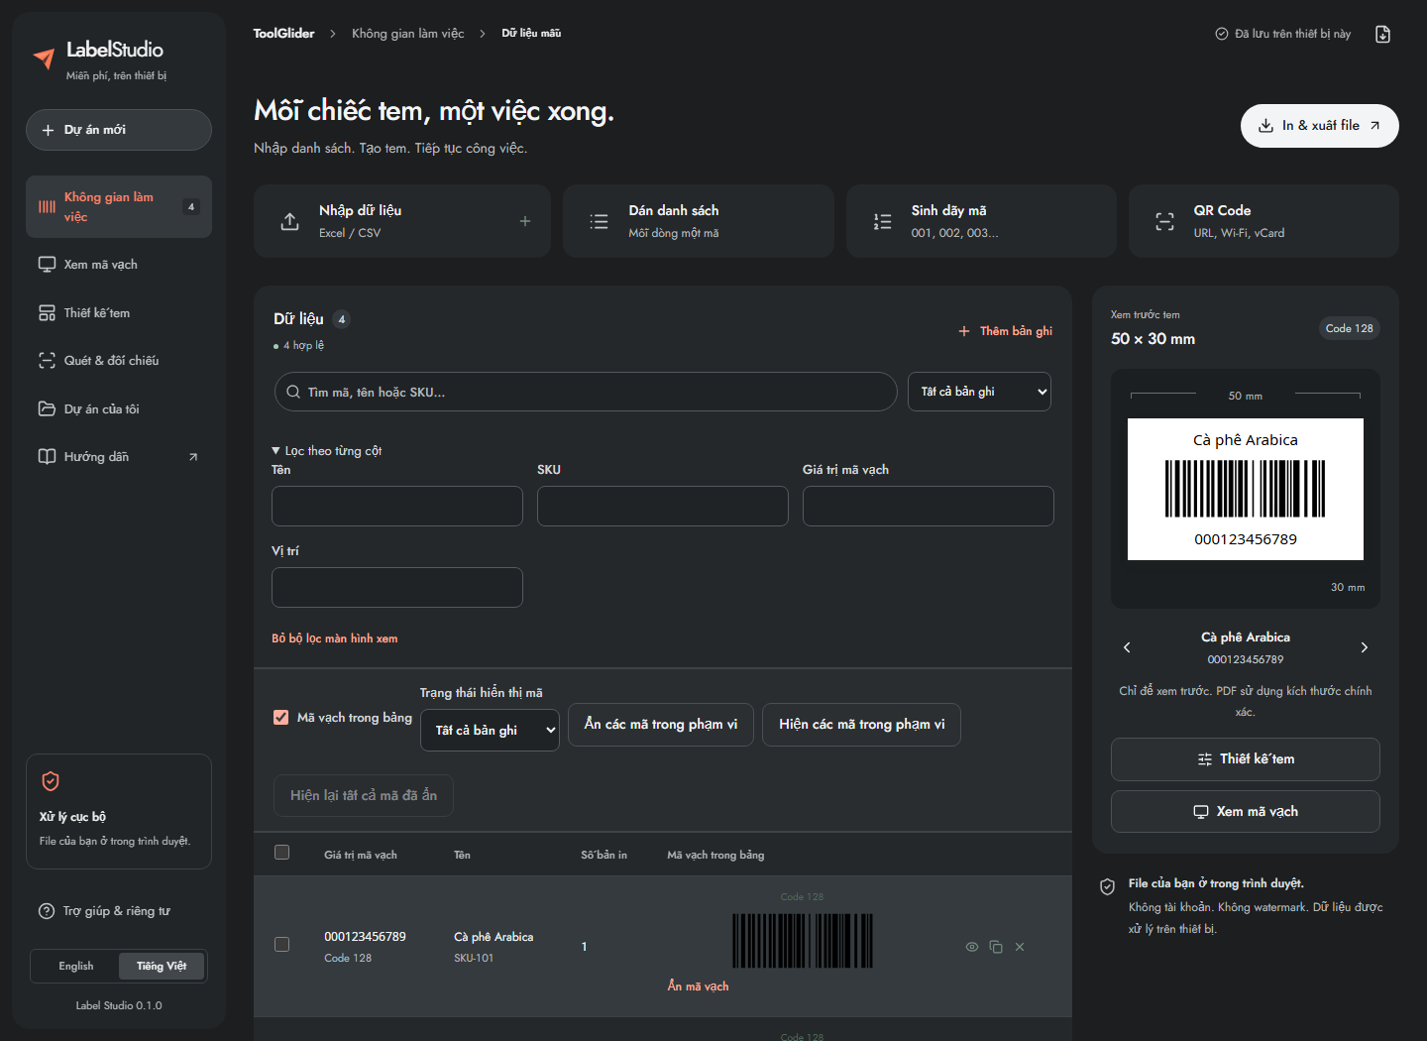Collapse the Lọc theo từng cột section
Screen dimensions: 1427x1041
click(x=327, y=451)
